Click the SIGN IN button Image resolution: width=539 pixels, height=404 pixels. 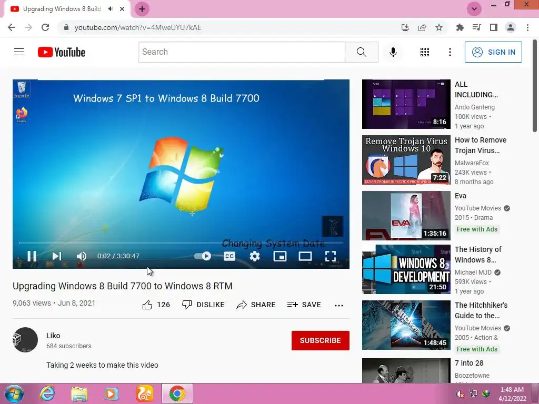pos(493,52)
